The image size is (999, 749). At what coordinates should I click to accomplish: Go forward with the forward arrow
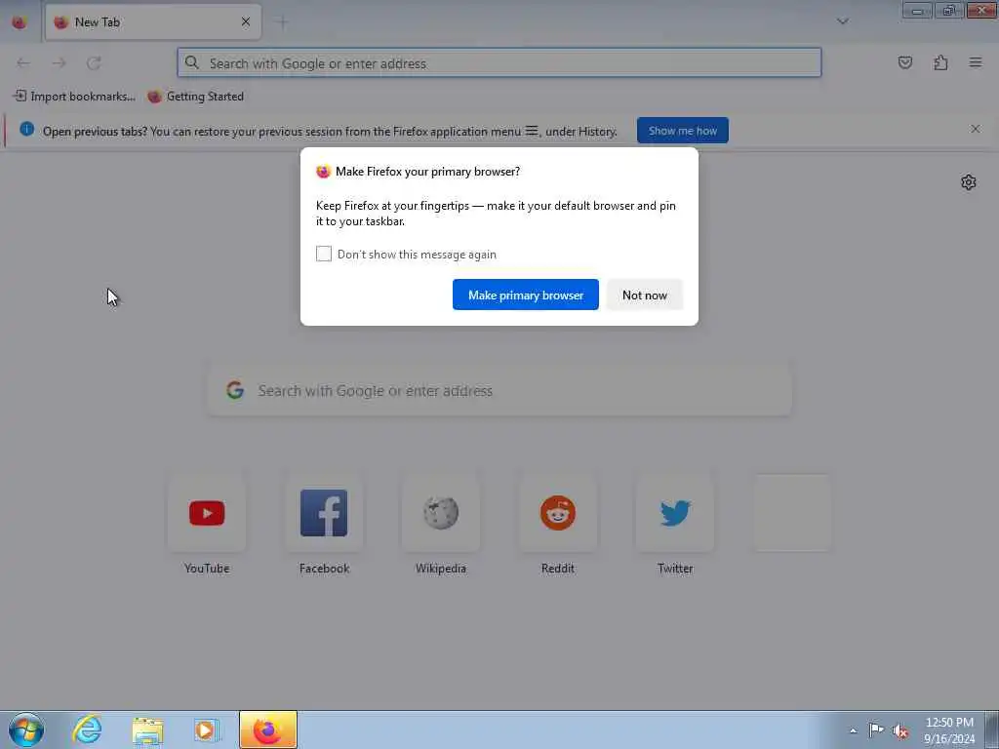[59, 62]
